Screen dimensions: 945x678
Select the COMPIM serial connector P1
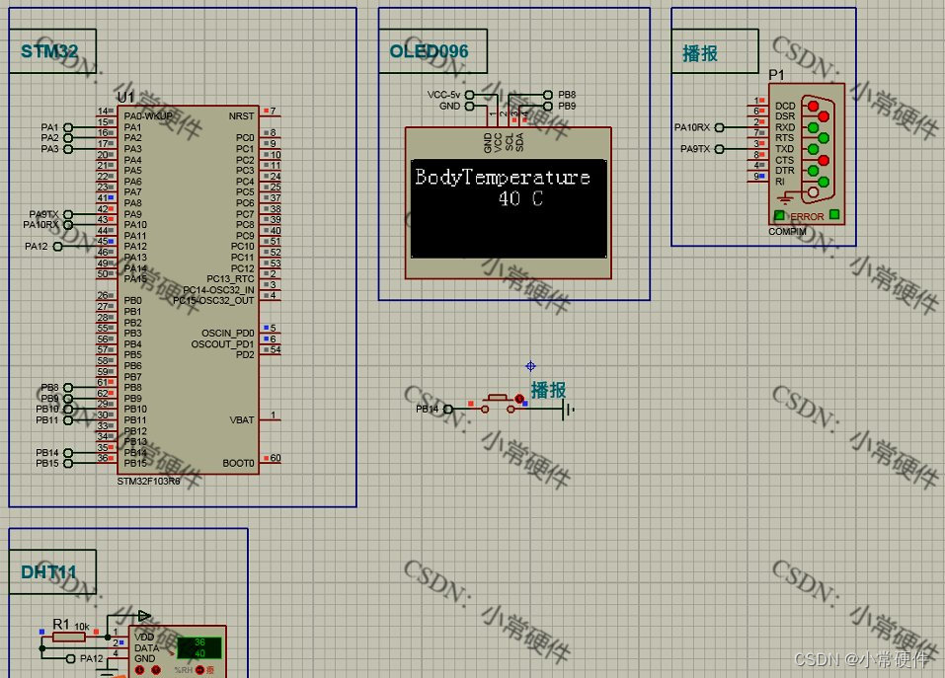pos(807,154)
